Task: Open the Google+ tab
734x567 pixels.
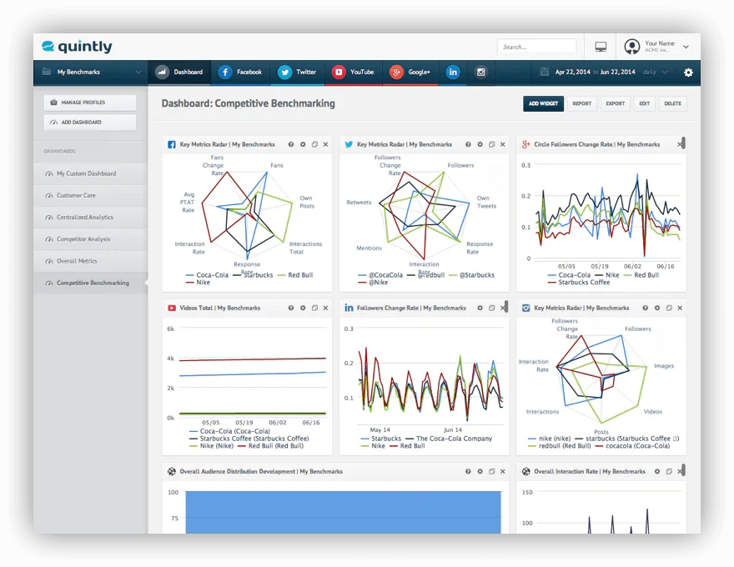Action: tap(410, 72)
